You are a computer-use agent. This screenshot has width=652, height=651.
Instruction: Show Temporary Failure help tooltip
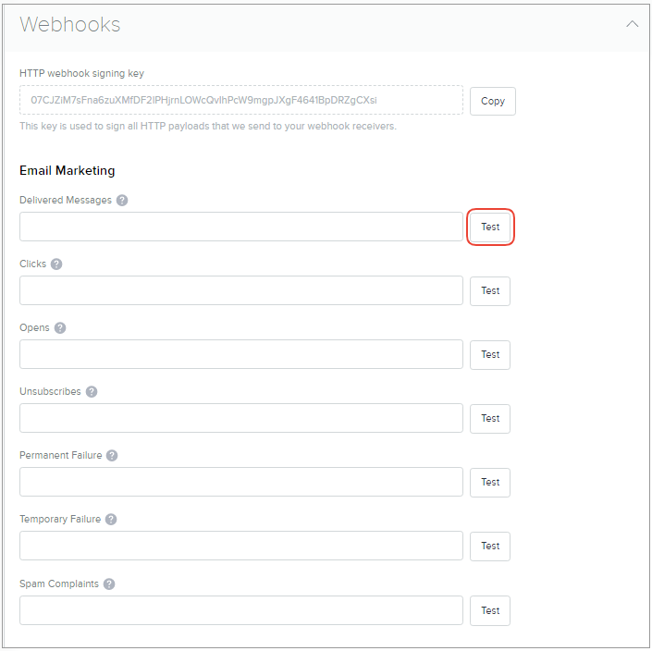pos(111,519)
